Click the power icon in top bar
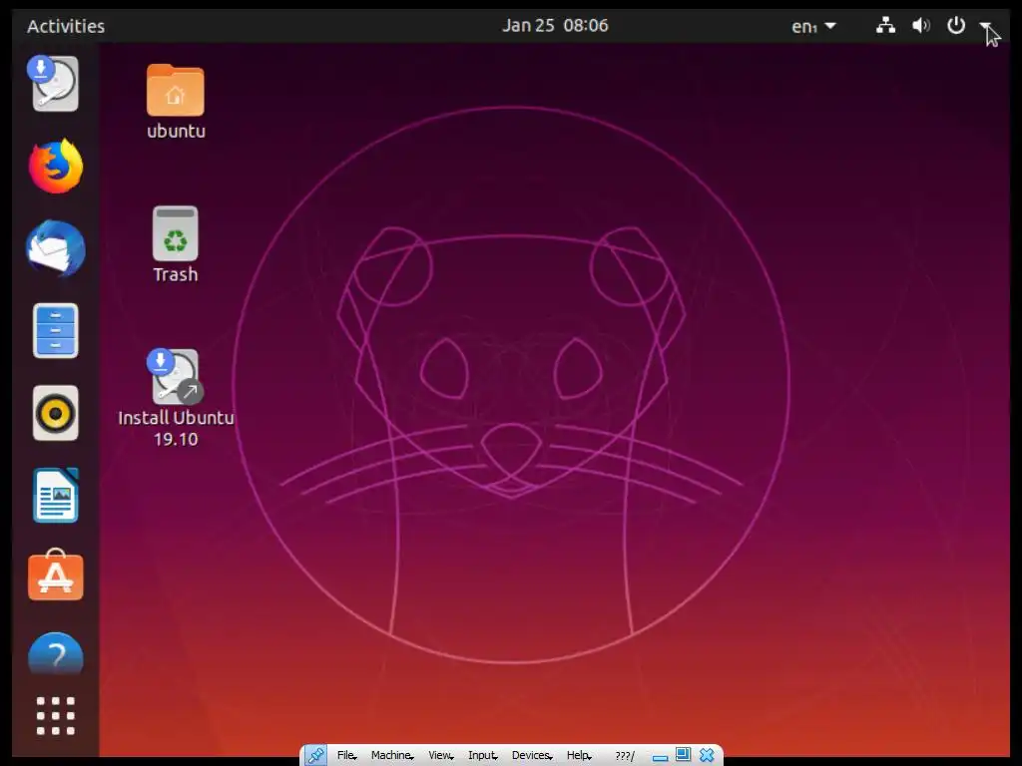The image size is (1022, 766). 956,25
